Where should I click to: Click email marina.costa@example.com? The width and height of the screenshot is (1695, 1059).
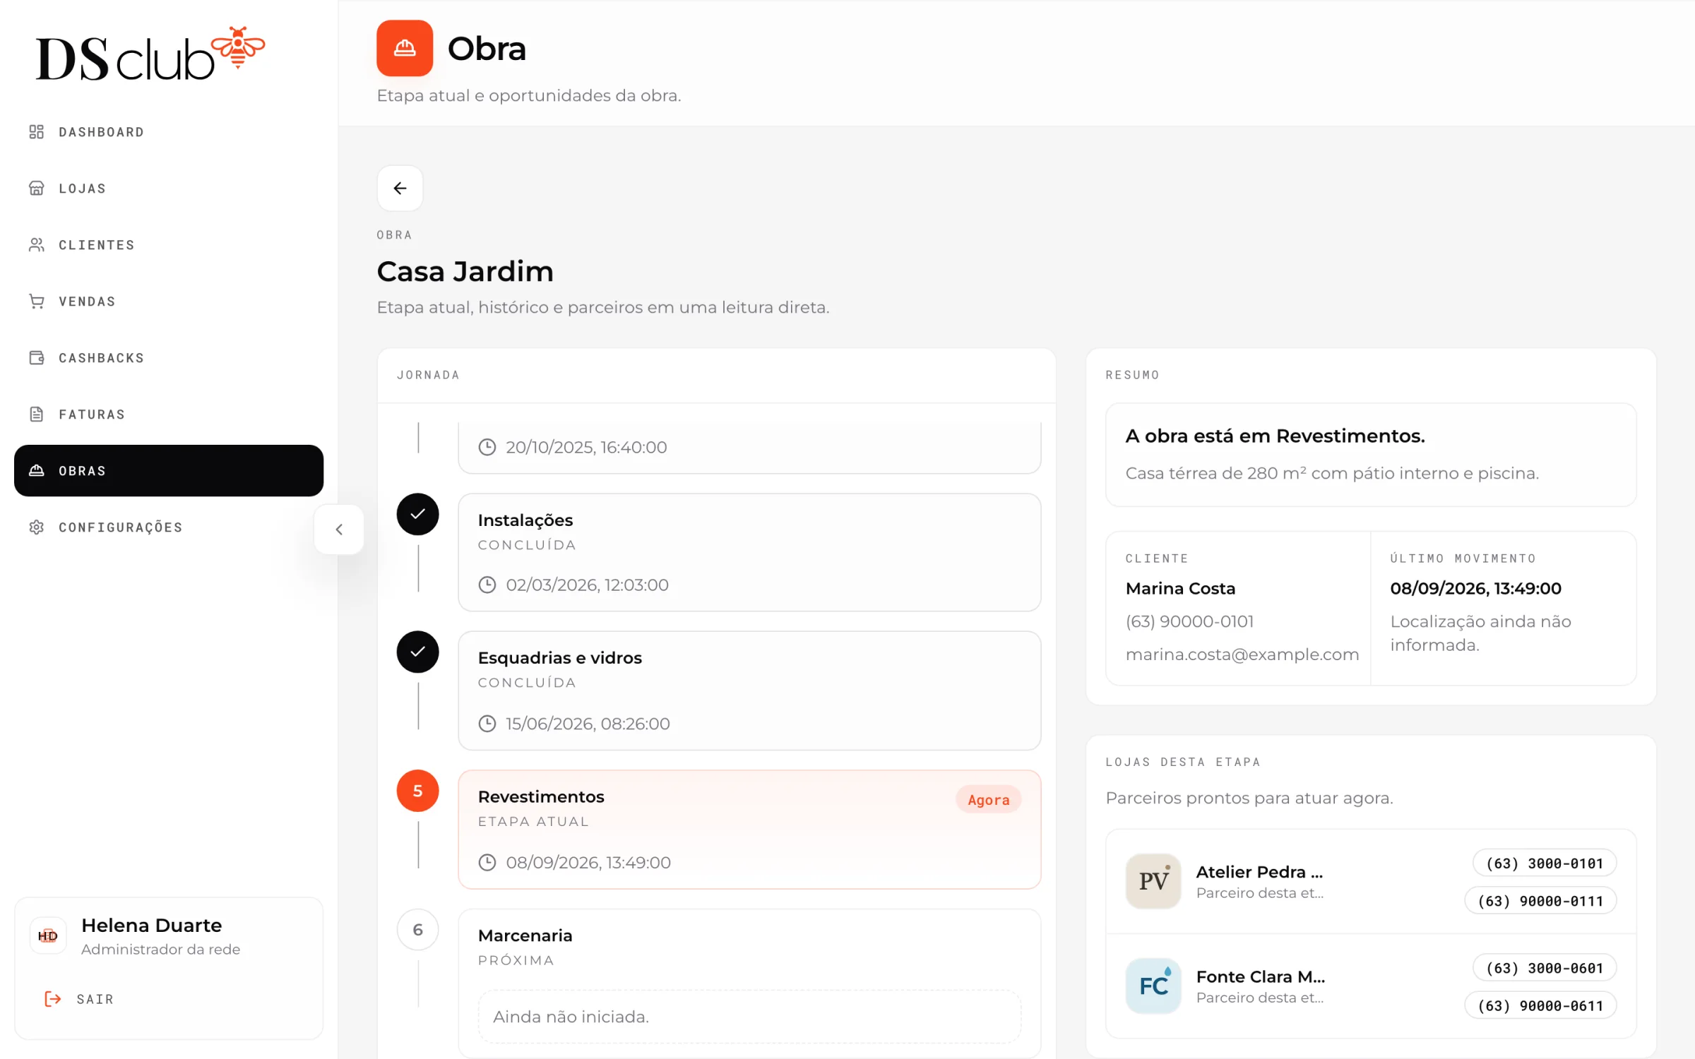coord(1242,655)
